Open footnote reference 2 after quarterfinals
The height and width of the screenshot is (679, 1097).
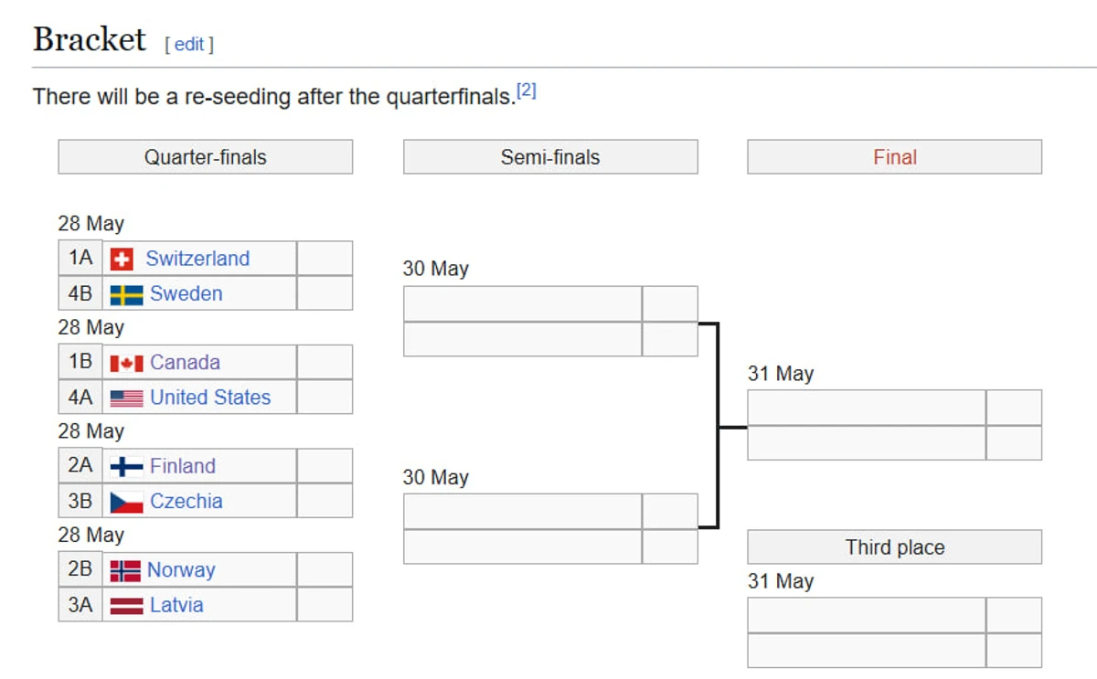coord(526,90)
